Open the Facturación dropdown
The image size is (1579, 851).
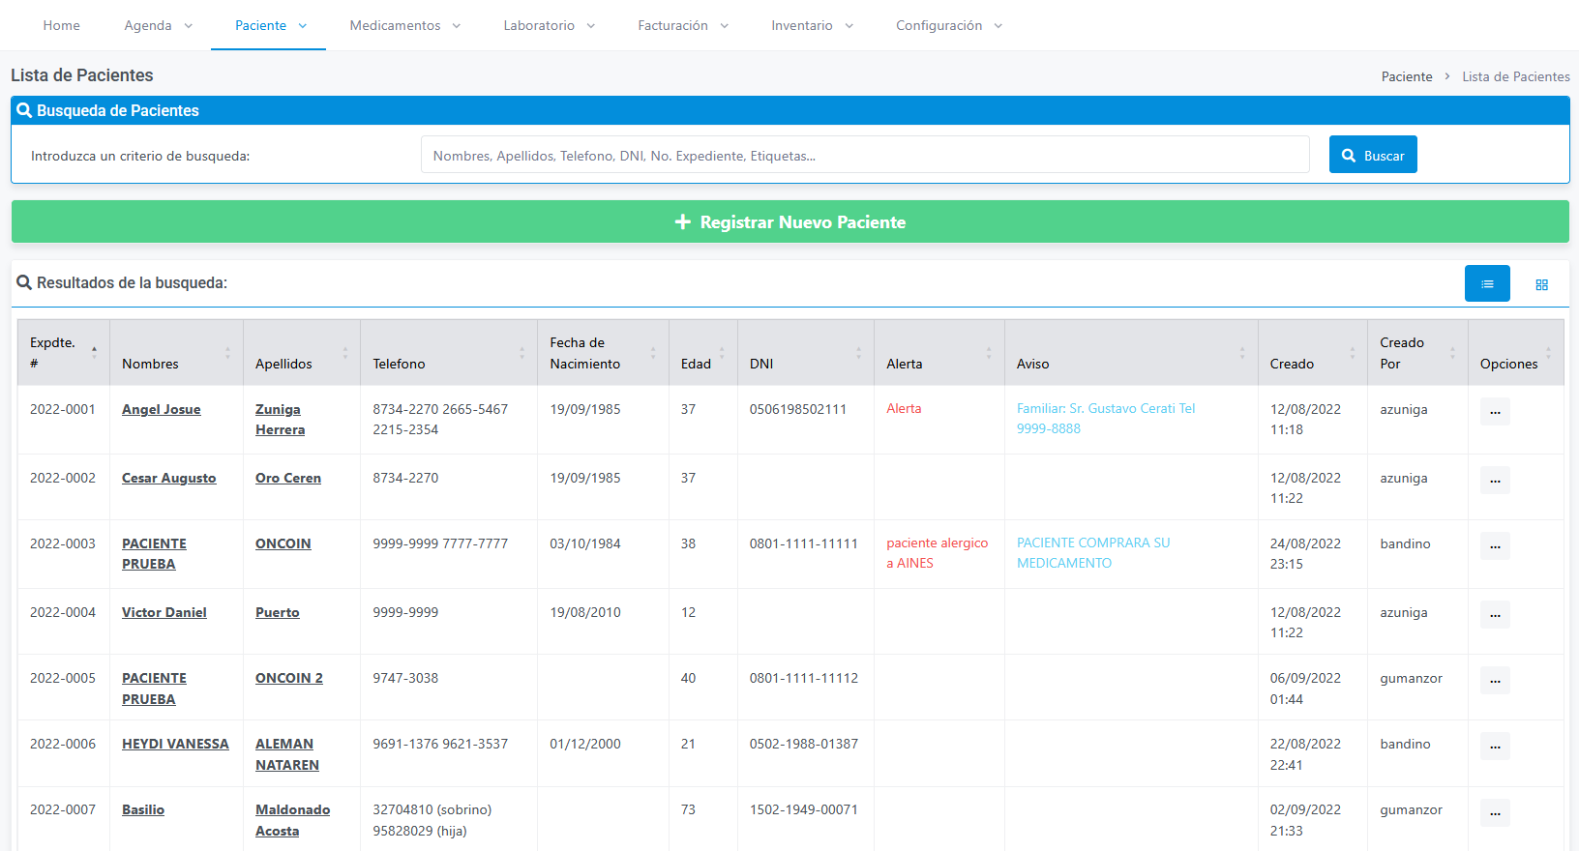tap(683, 25)
